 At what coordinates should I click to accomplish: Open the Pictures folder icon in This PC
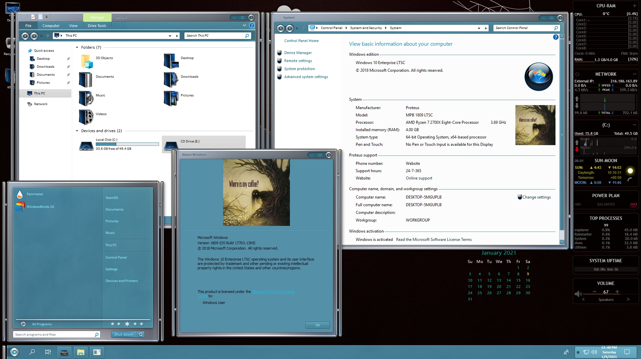171,98
